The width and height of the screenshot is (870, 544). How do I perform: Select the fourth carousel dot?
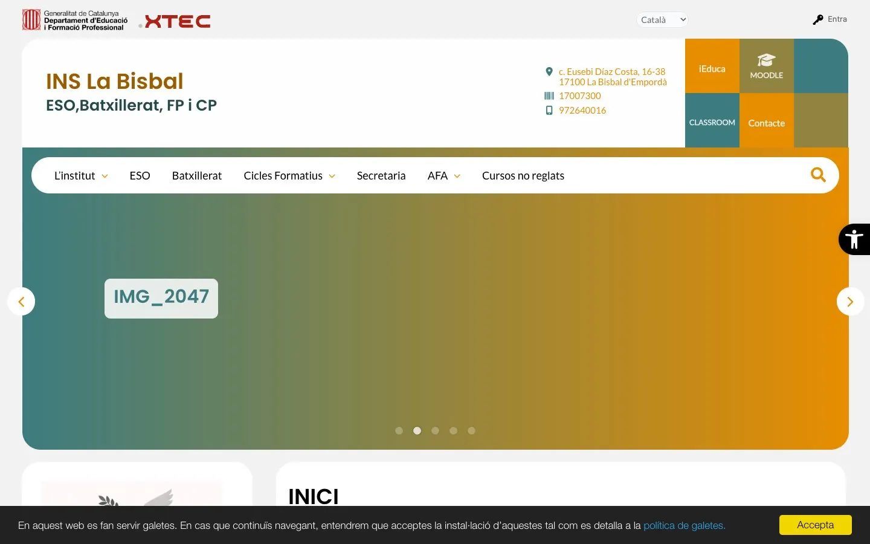point(453,431)
